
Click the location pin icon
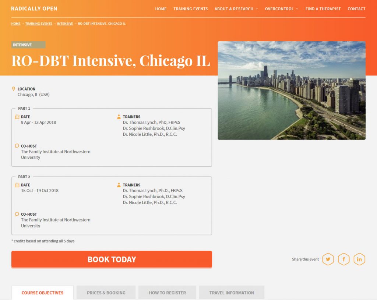coord(14,89)
